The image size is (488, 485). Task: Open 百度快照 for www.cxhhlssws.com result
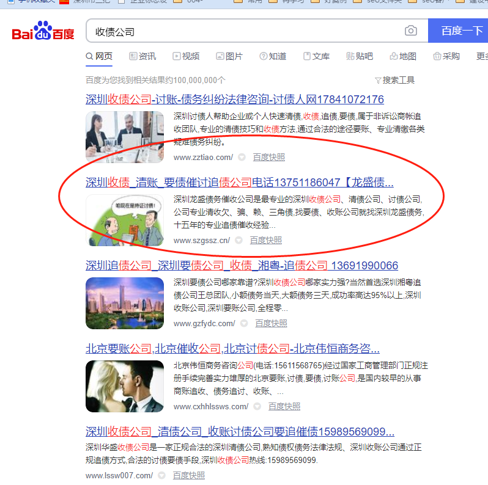284,407
